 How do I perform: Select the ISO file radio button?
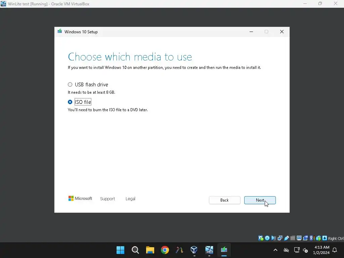point(70,102)
